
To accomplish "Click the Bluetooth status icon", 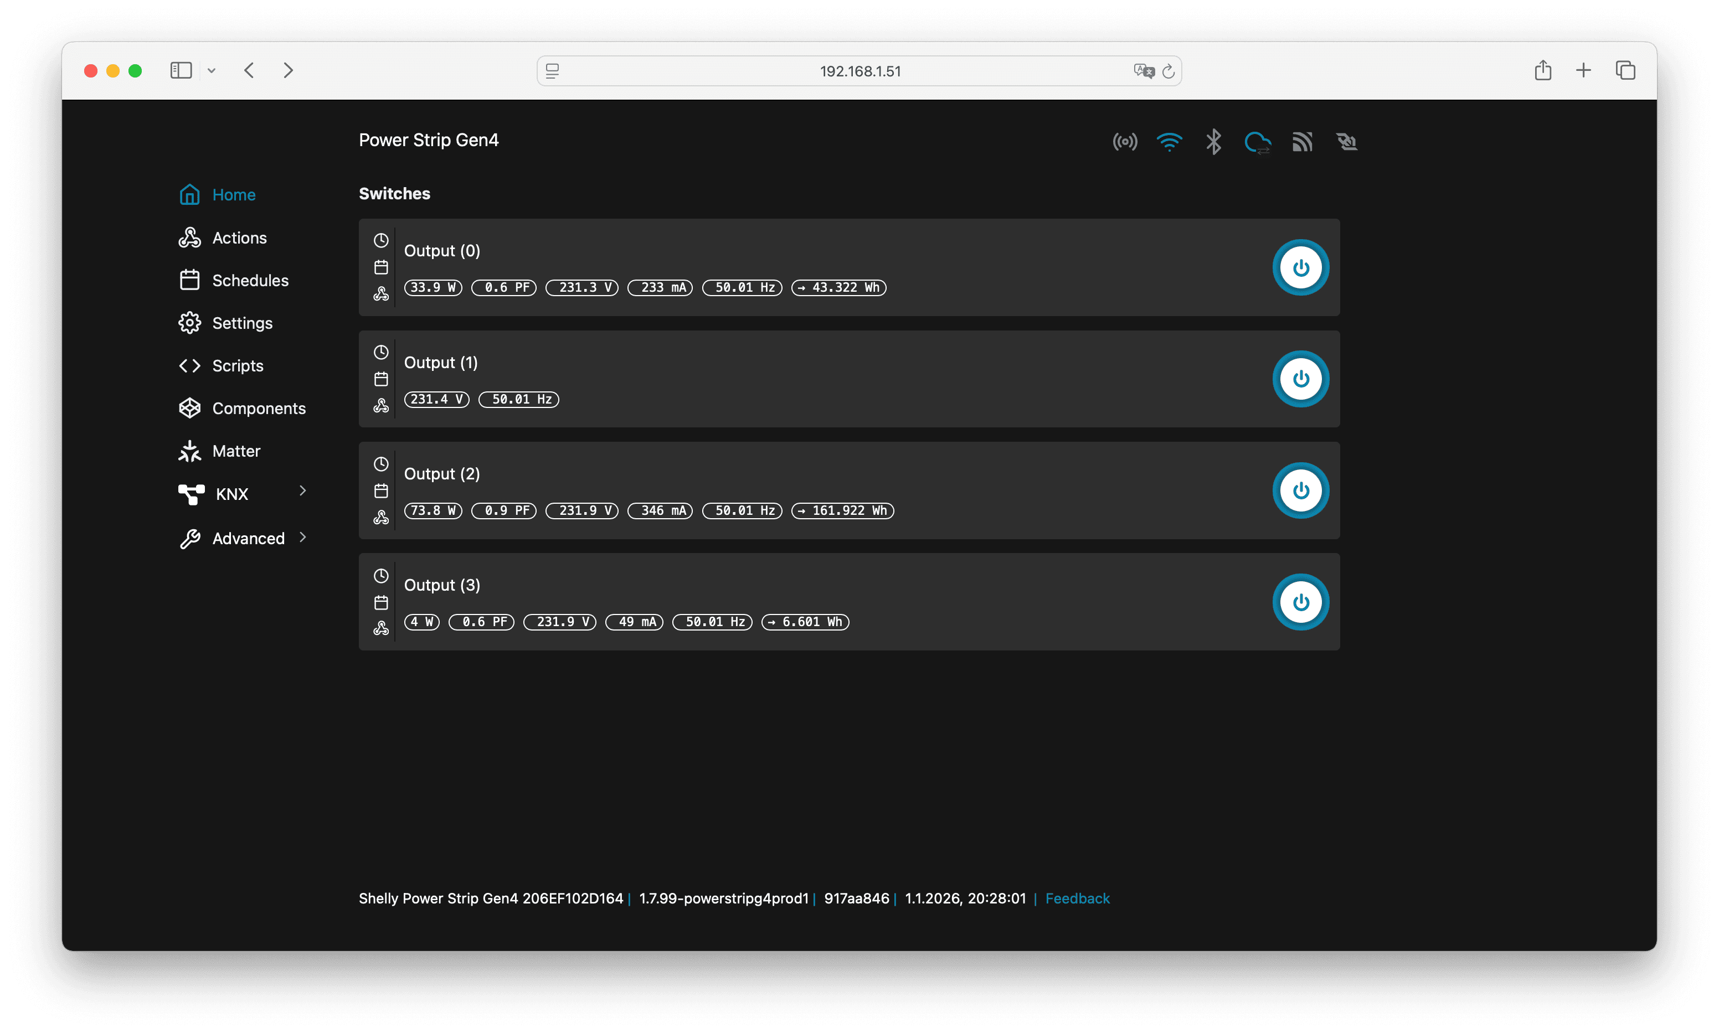I will [1213, 142].
